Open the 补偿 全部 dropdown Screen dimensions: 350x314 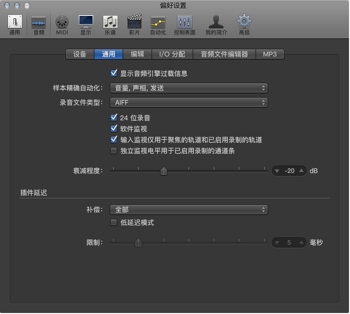(189, 210)
